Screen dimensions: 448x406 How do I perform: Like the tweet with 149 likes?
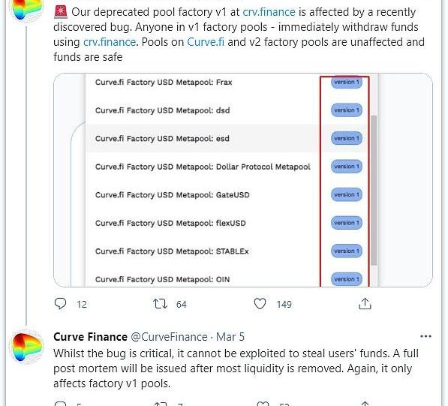click(260, 304)
